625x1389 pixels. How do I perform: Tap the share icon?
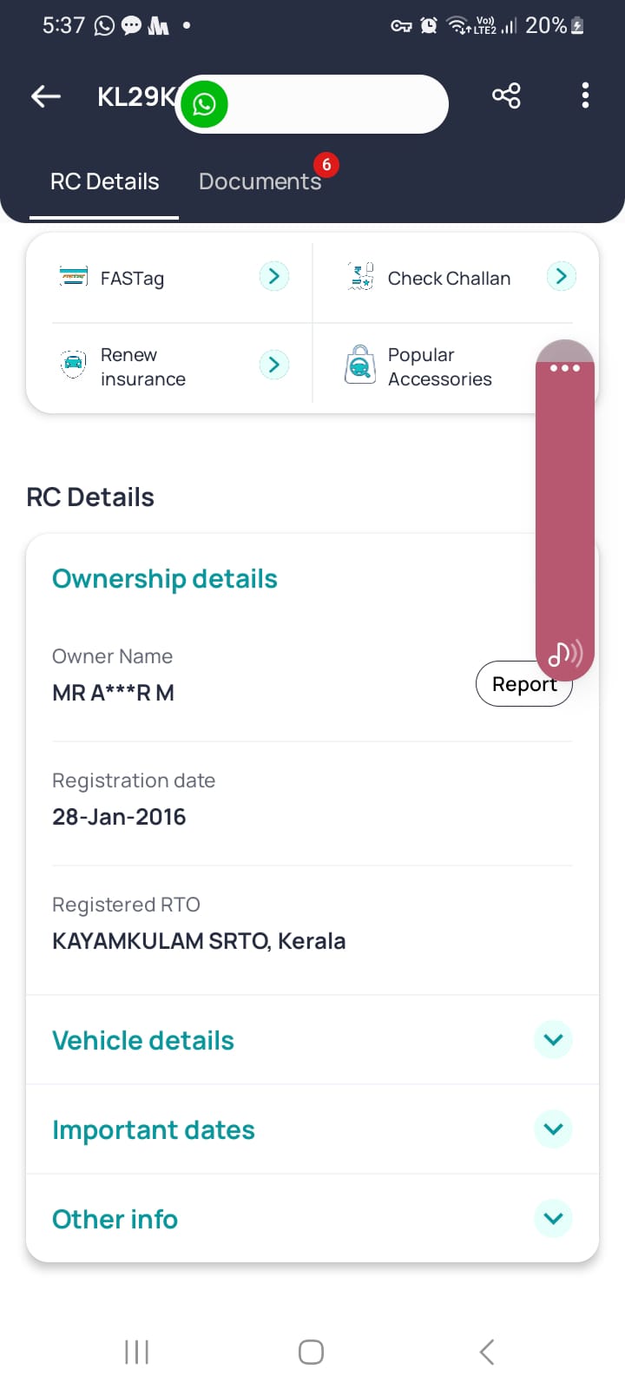tap(506, 95)
